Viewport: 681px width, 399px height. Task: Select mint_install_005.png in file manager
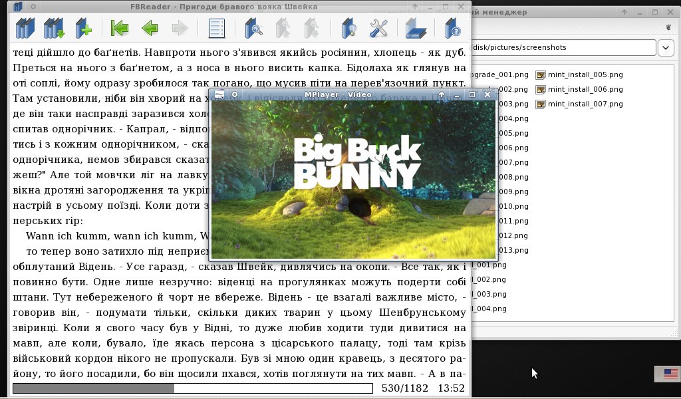pos(585,74)
